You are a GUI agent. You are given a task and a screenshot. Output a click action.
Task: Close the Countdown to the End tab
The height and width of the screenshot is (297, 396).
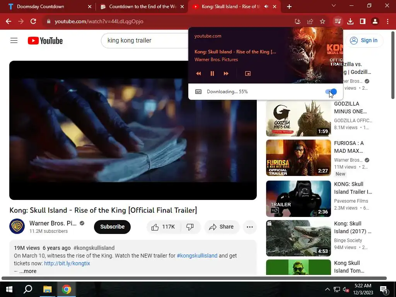pyautogui.click(x=182, y=7)
